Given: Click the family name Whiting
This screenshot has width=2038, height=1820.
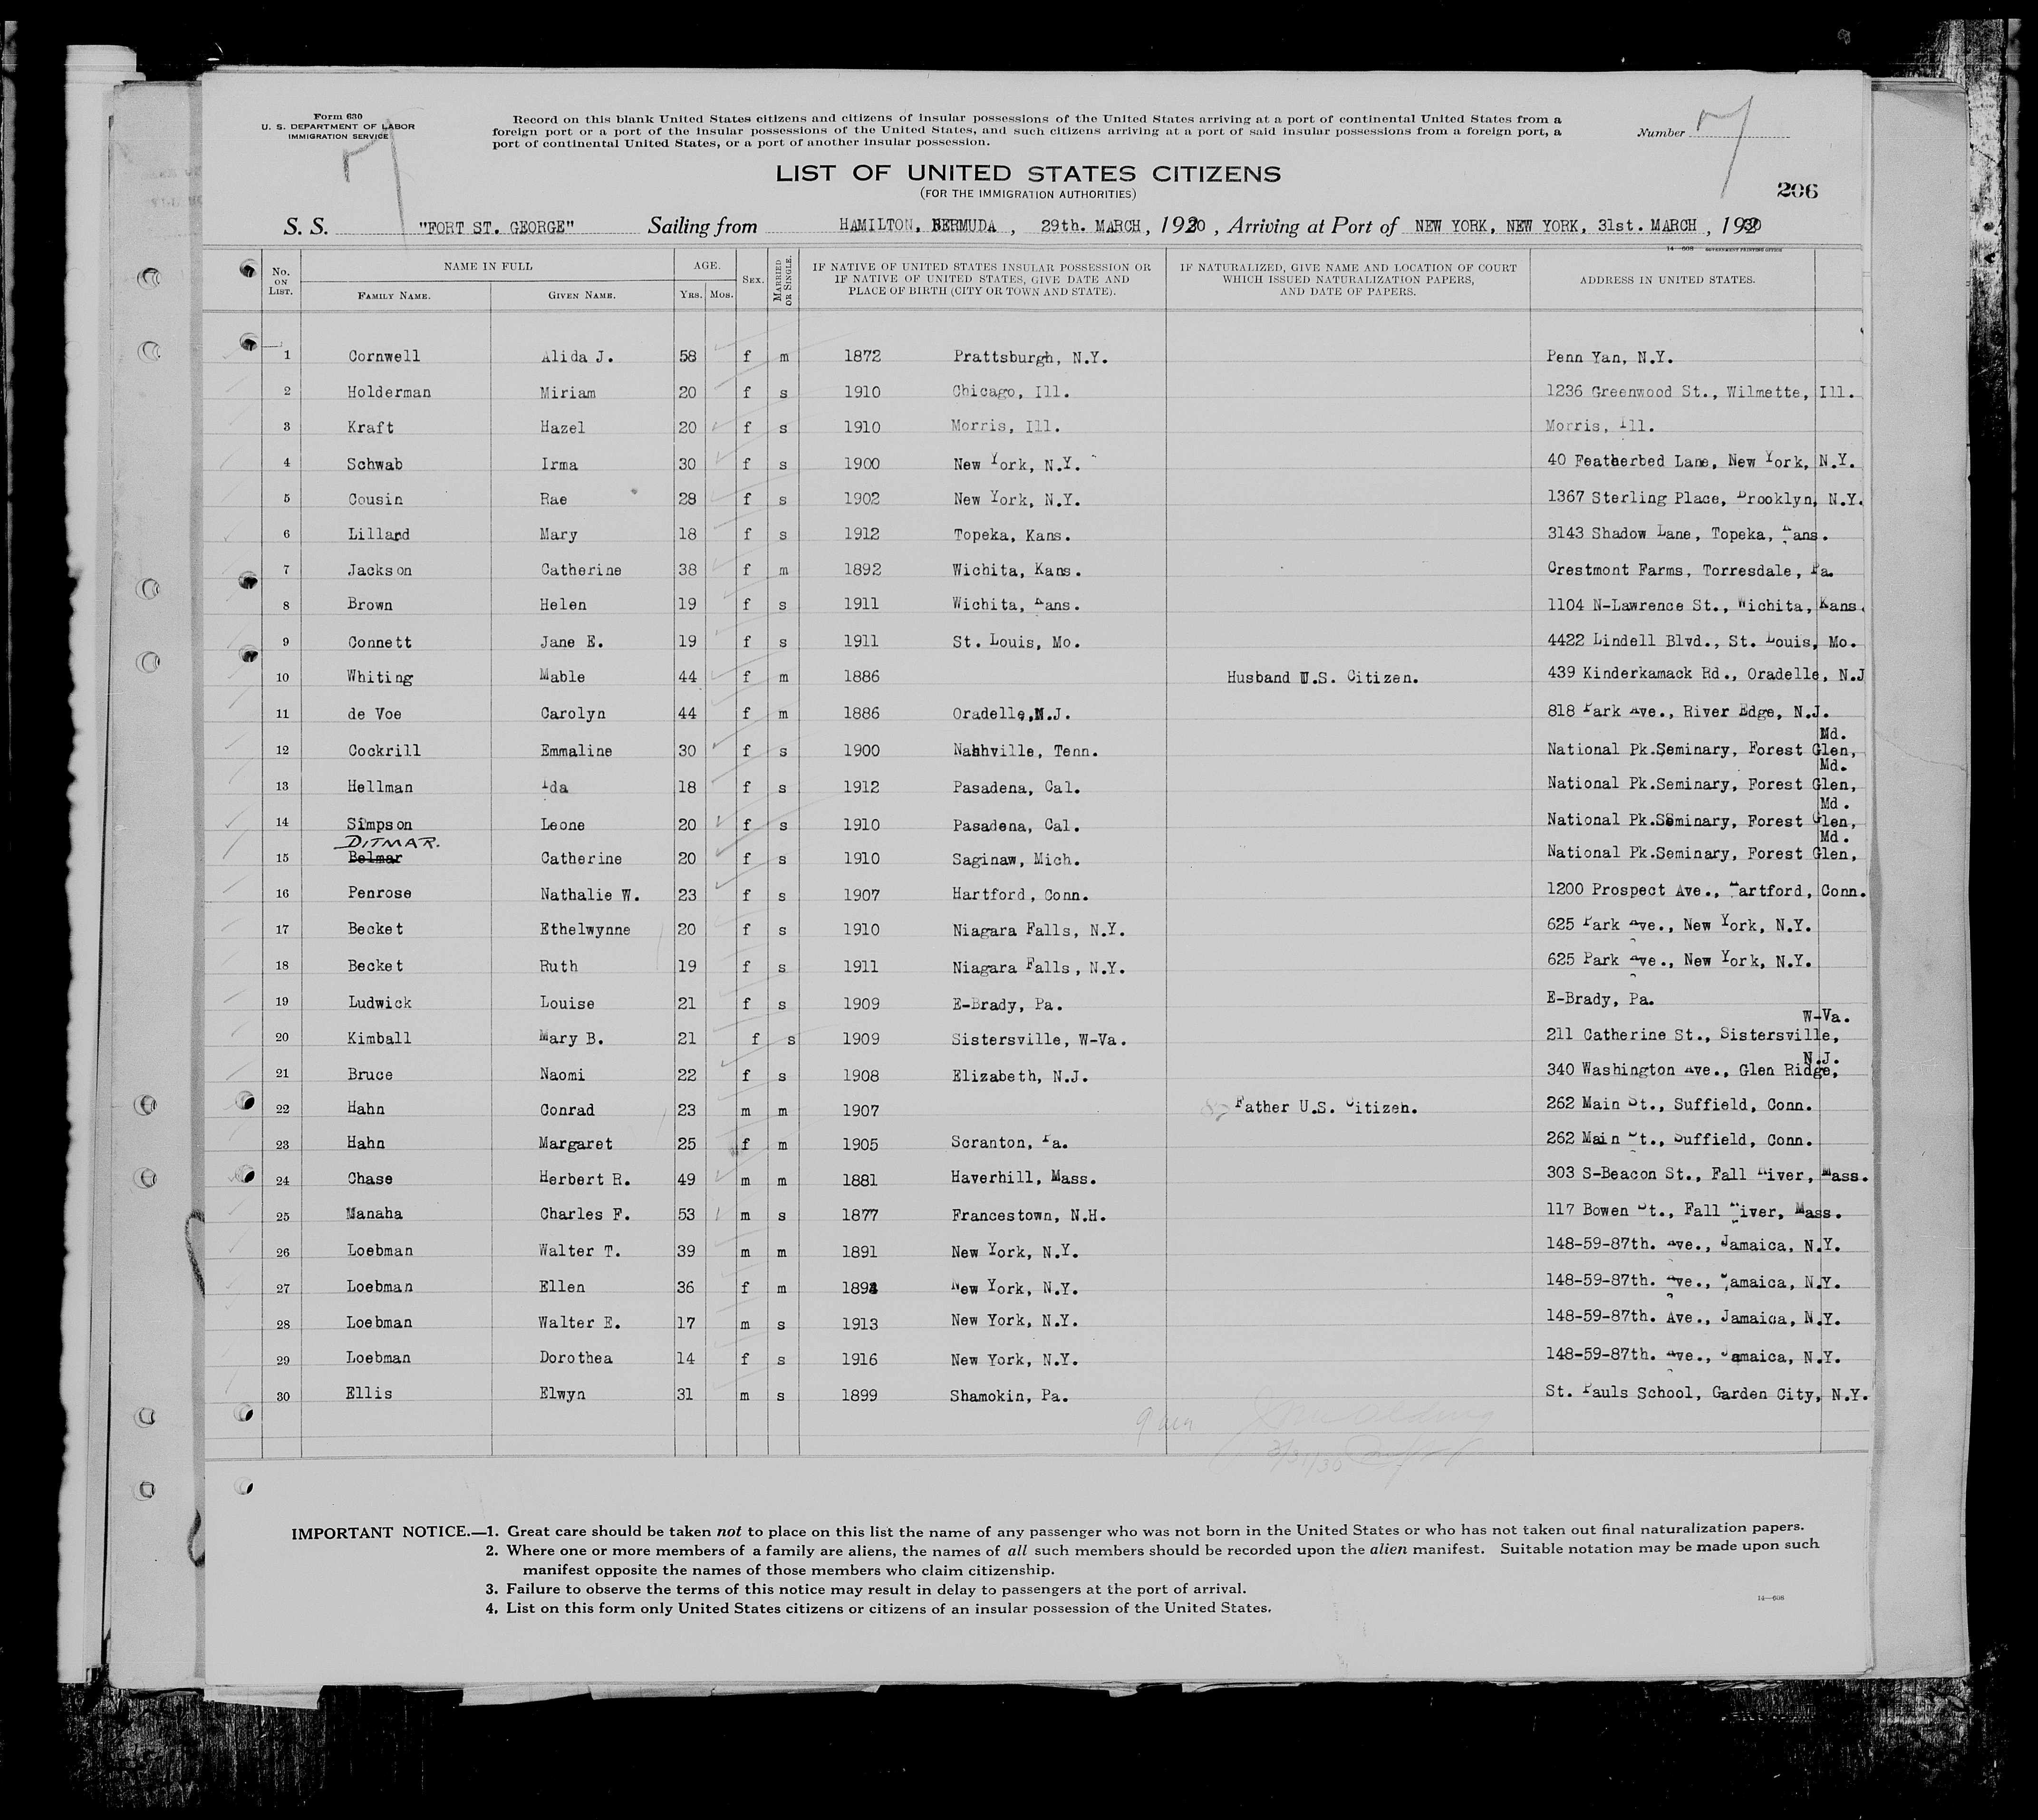Looking at the screenshot, I should (x=379, y=677).
